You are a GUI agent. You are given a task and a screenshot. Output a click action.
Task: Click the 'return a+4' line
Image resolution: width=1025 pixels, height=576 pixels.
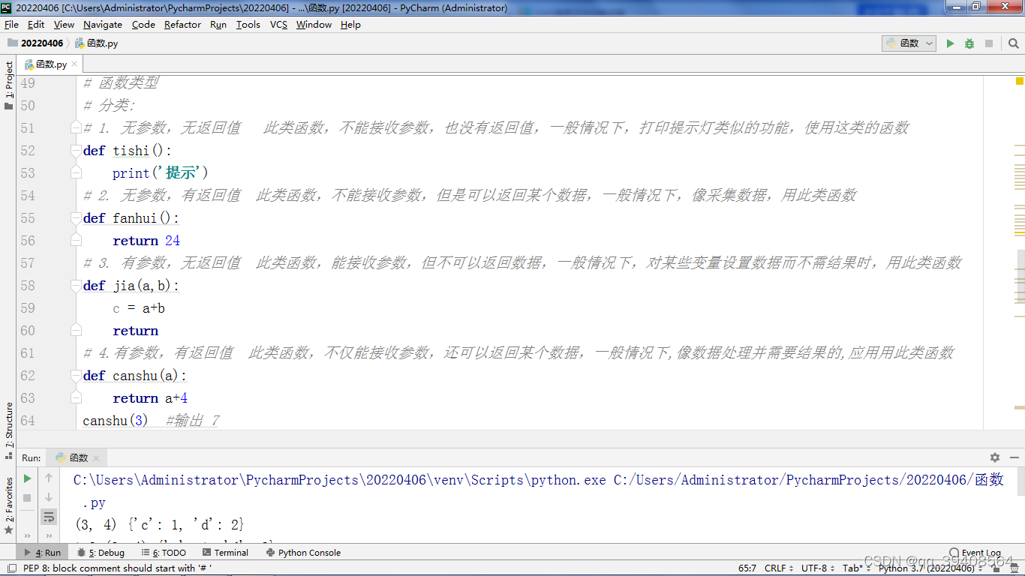pyautogui.click(x=150, y=398)
